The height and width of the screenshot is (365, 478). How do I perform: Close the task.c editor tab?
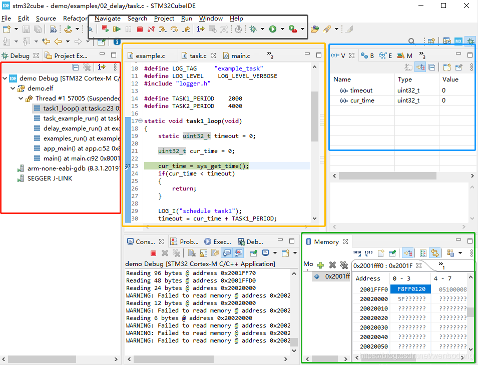click(213, 55)
